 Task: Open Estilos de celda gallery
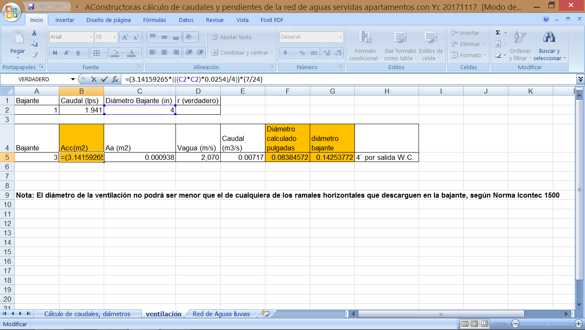(431, 46)
